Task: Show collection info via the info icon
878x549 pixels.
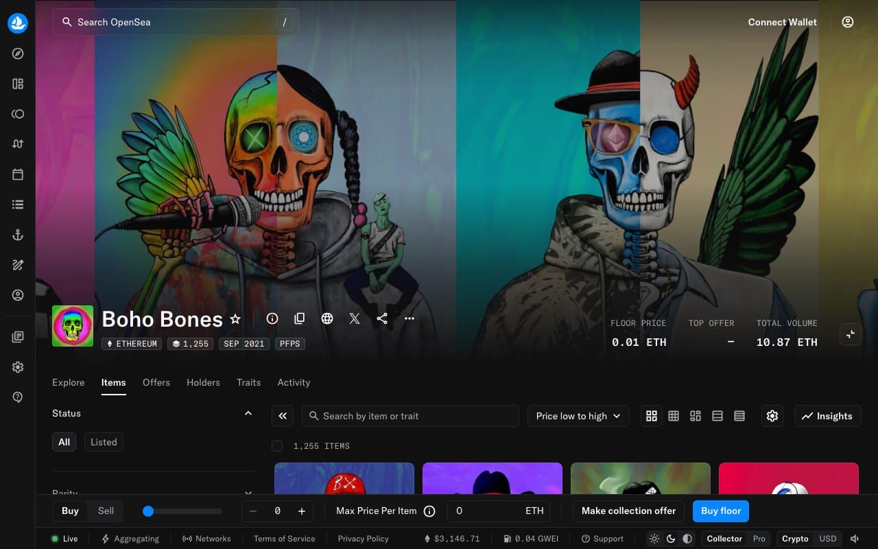Action: [x=272, y=318]
